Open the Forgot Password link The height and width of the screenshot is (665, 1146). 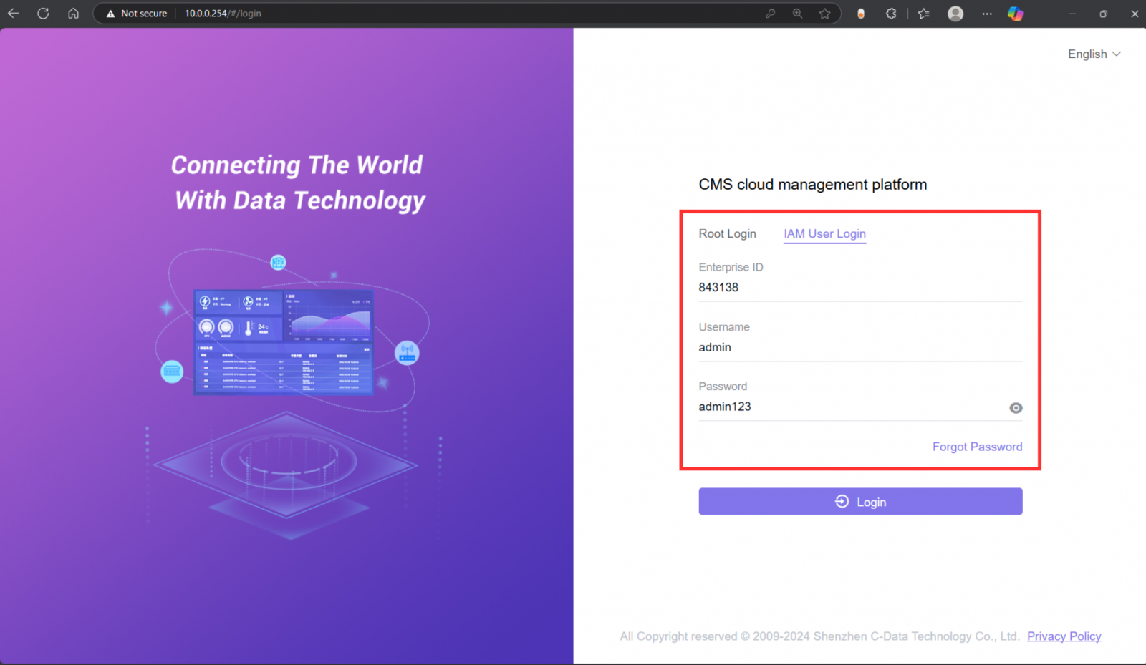point(977,446)
